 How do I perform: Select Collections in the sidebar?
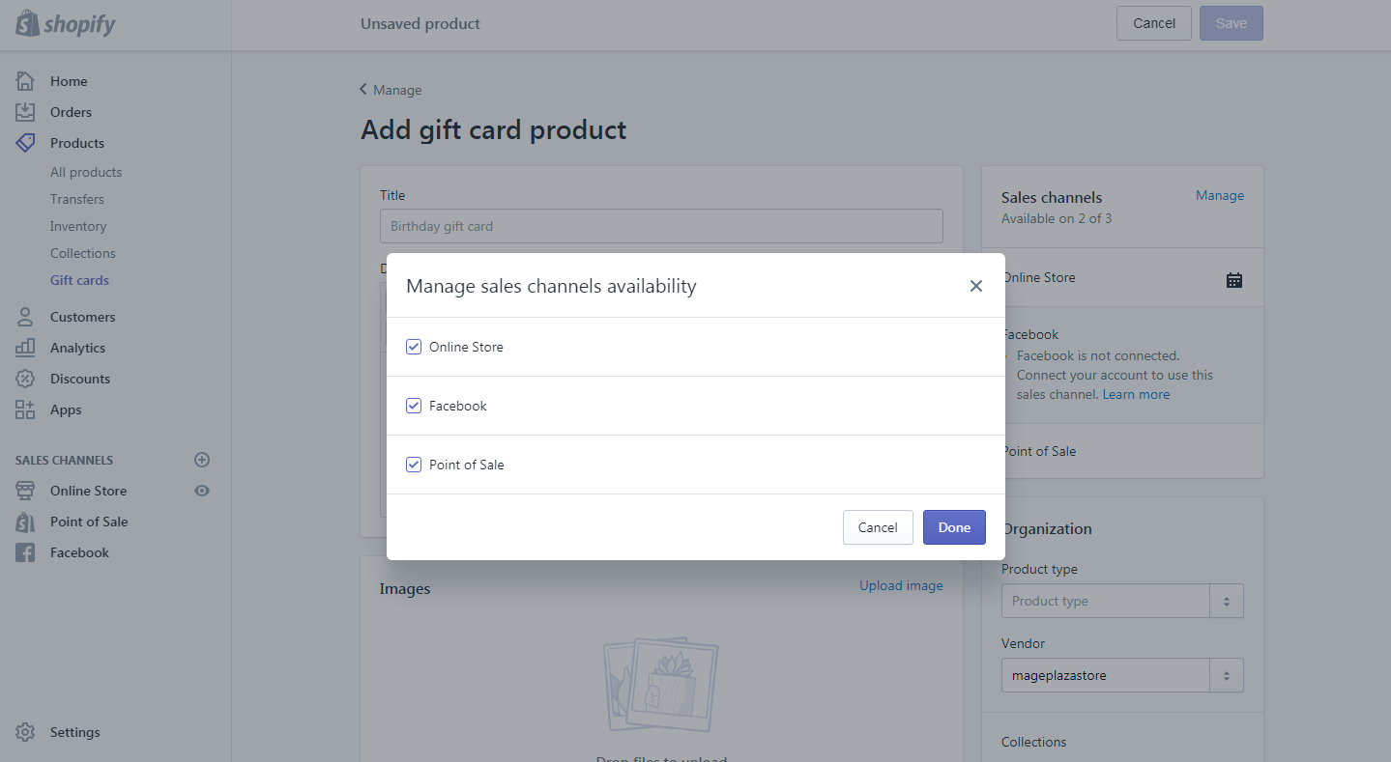[82, 253]
